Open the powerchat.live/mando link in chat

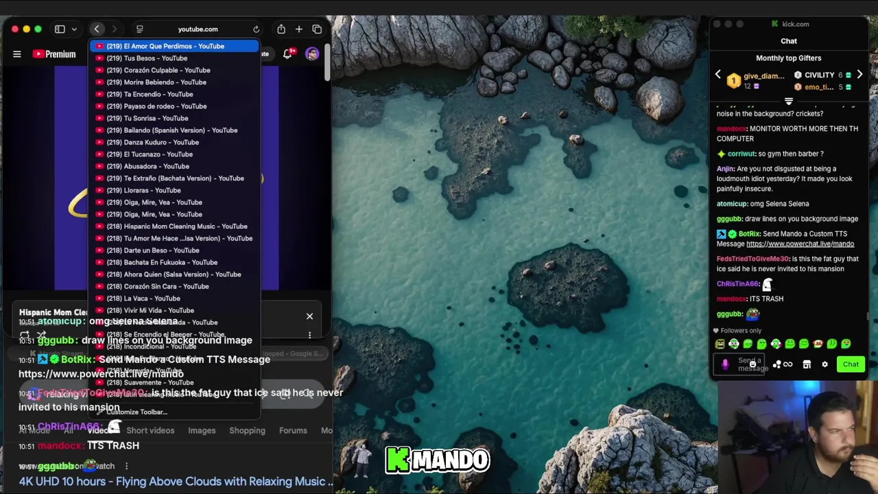coord(800,244)
